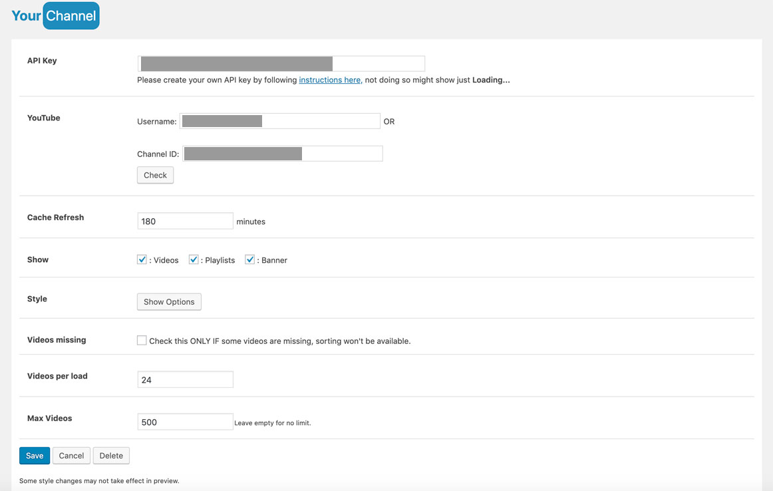This screenshot has height=491, width=773.
Task: Select the Channel ID input field
Action: point(283,153)
